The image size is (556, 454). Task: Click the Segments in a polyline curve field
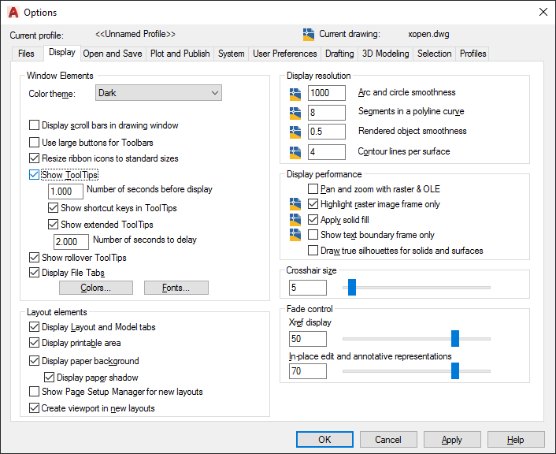pyautogui.click(x=327, y=113)
